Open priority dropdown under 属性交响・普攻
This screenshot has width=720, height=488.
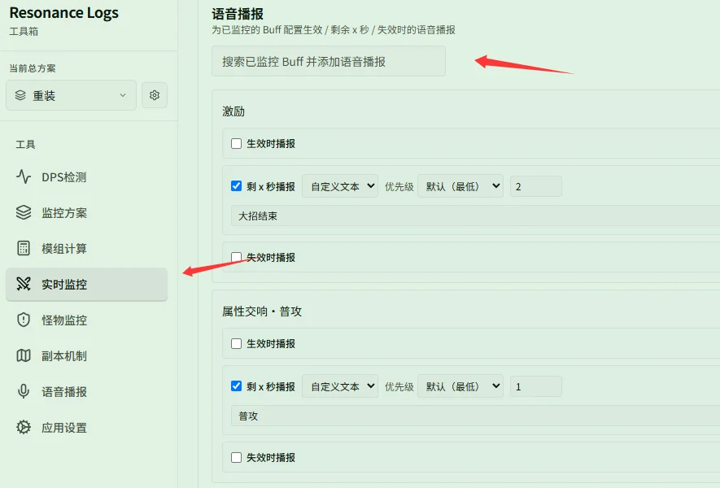pos(460,386)
